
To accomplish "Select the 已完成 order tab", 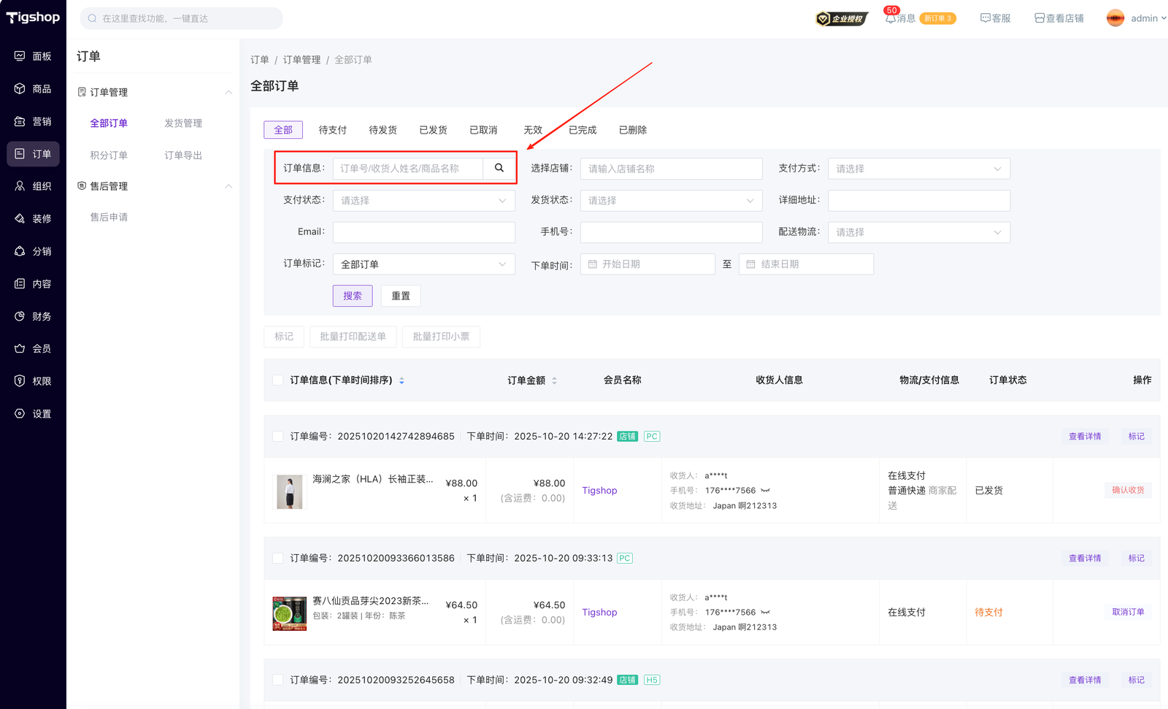I will 582,130.
